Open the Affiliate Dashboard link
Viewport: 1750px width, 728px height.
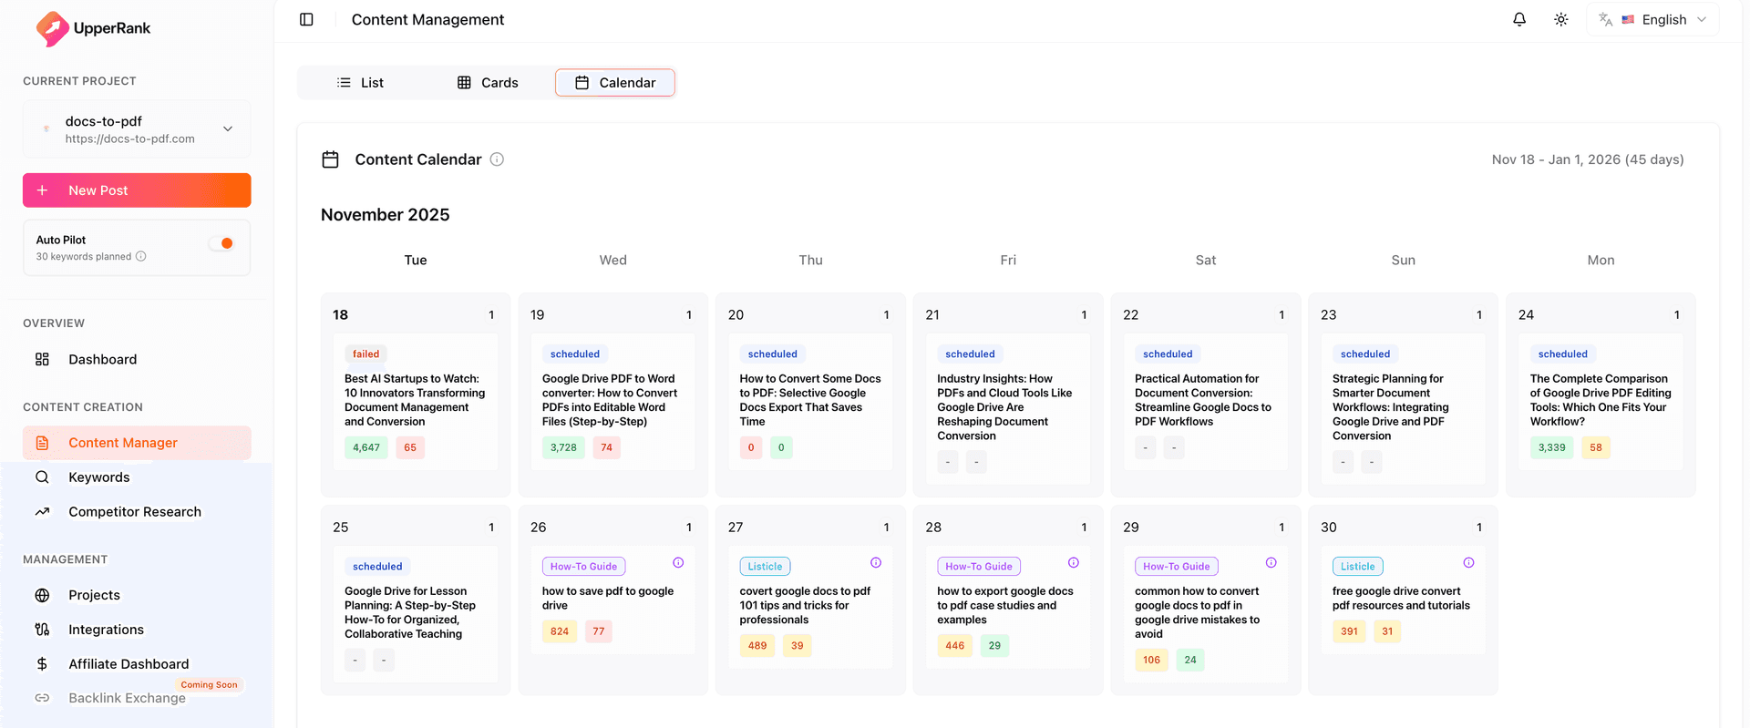pos(129,664)
